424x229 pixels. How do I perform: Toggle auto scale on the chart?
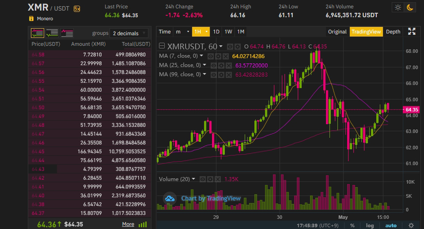(390, 225)
